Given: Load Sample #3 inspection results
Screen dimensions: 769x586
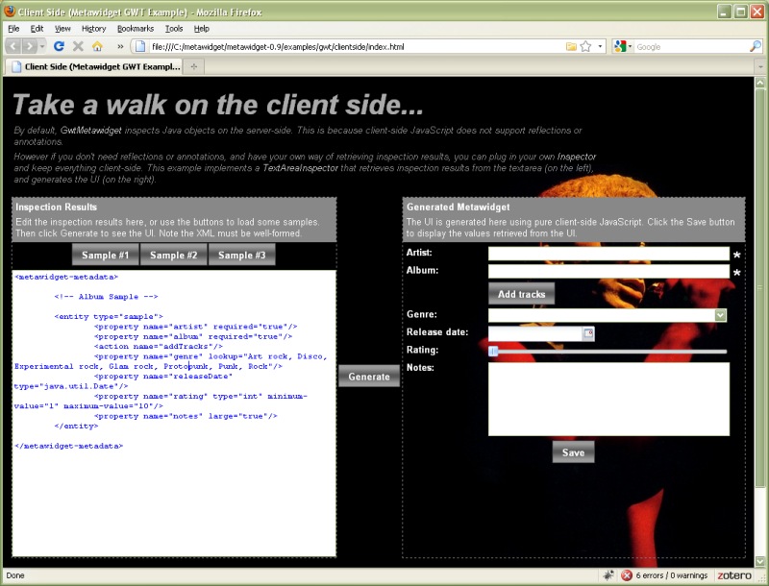Looking at the screenshot, I should (240, 255).
